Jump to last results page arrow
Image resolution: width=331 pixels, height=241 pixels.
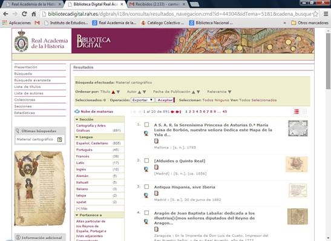pyautogui.click(x=179, y=112)
